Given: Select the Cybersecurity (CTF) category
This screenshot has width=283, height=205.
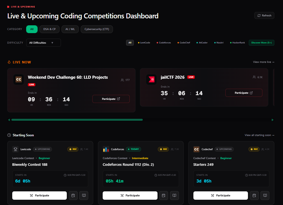Looking at the screenshot, I should click(97, 29).
